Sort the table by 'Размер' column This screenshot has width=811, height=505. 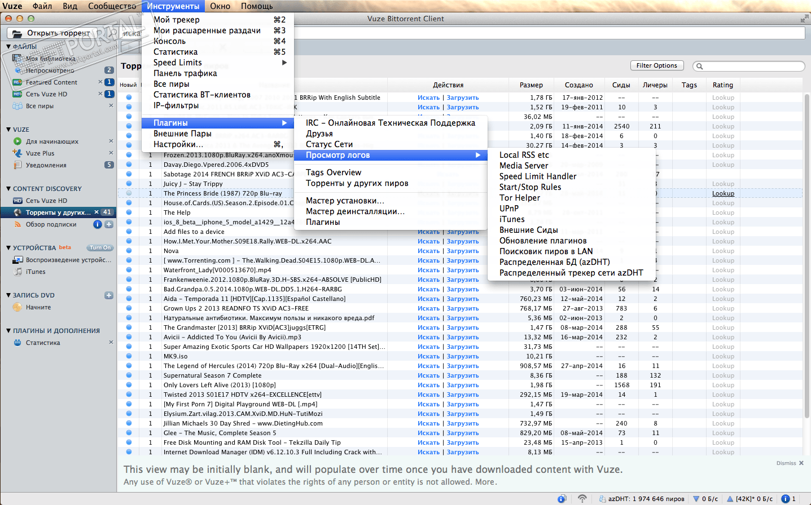click(x=531, y=85)
